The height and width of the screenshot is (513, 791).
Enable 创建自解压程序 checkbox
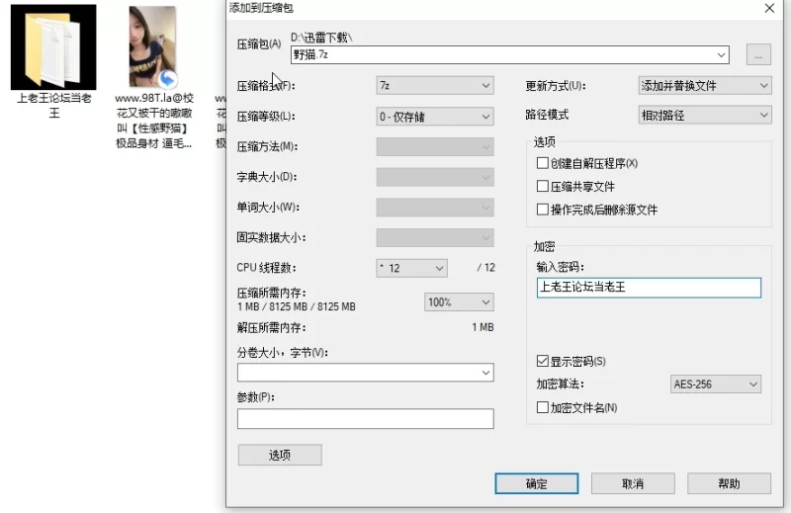pyautogui.click(x=543, y=163)
